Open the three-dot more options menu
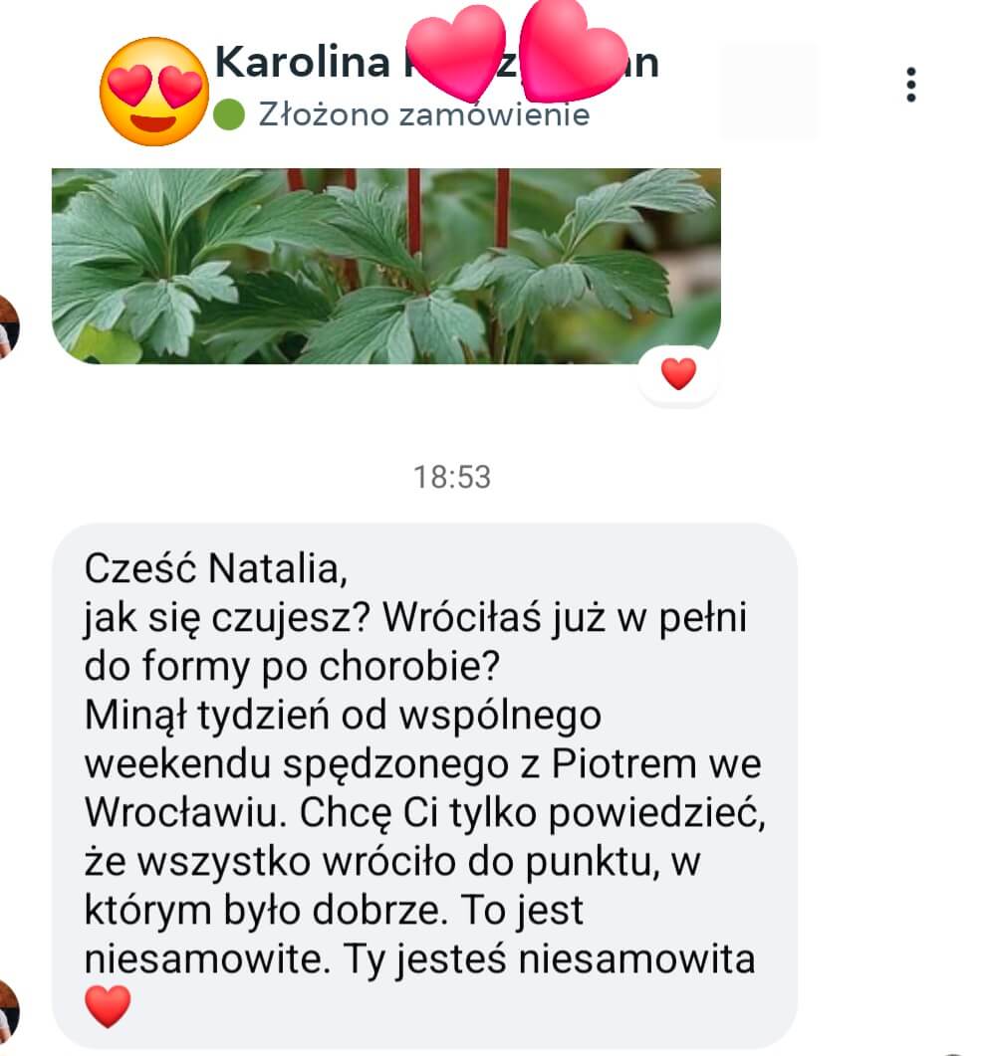 [x=910, y=85]
